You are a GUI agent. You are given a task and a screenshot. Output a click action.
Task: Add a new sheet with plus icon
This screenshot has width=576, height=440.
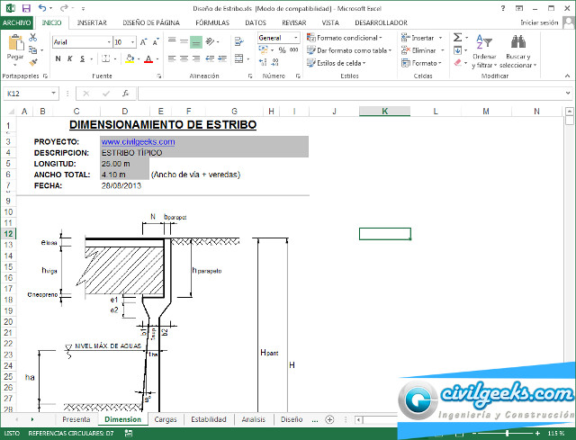[329, 419]
